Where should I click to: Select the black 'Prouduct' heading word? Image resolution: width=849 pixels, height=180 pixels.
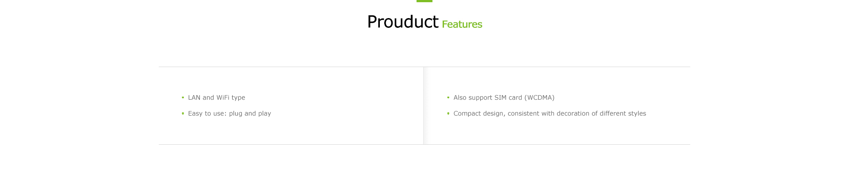[x=403, y=22]
